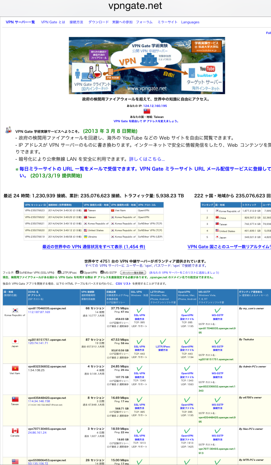
Task: Click the vpngate.net address bar
Action: pos(135,6)
